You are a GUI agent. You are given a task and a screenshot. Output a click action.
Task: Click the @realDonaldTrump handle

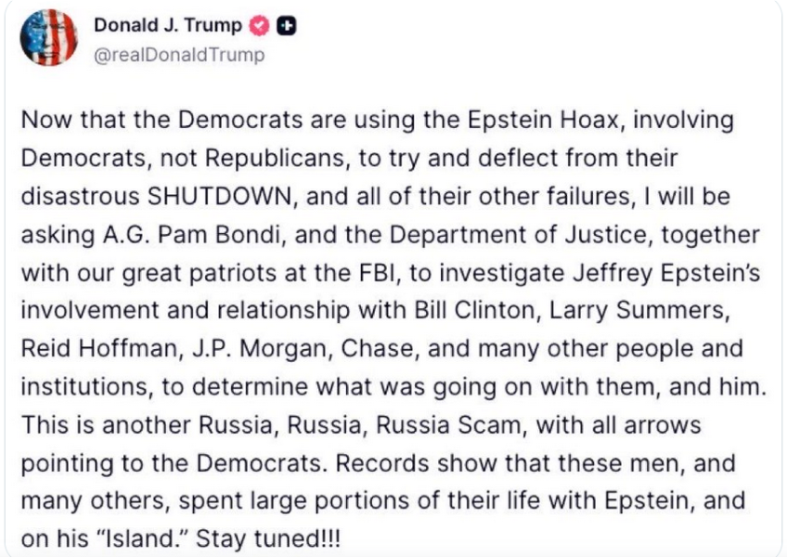[179, 55]
